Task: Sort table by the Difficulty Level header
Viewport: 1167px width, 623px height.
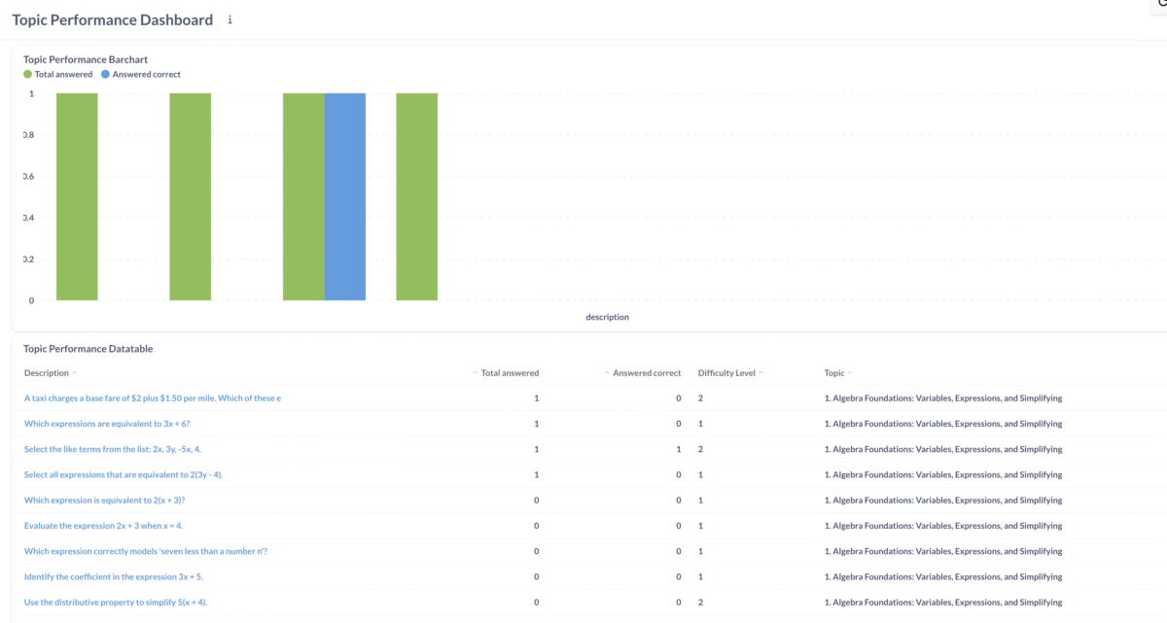Action: click(x=725, y=373)
